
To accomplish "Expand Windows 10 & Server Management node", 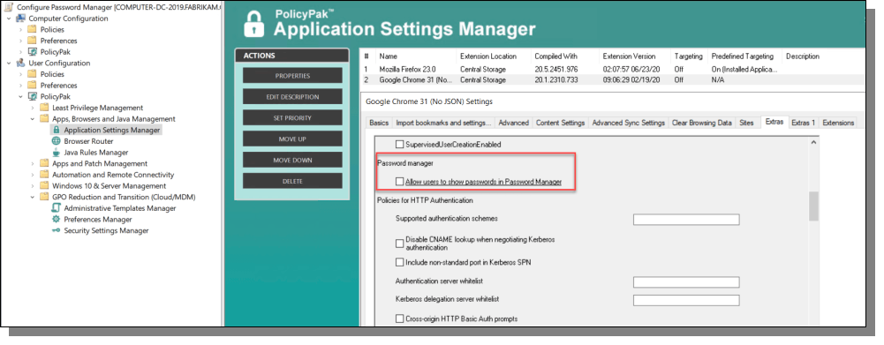I will click(33, 186).
